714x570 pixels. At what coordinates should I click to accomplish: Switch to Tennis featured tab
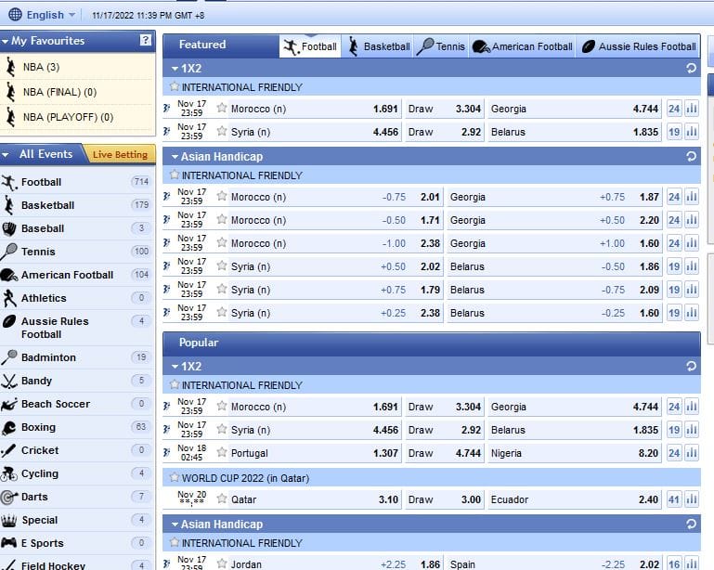[441, 46]
